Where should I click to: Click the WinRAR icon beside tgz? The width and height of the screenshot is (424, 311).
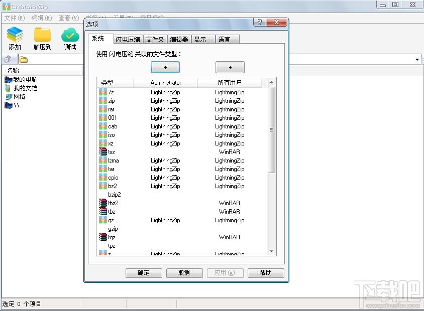(x=103, y=237)
